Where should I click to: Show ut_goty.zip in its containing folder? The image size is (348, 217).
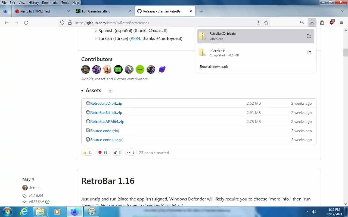[x=309, y=53]
